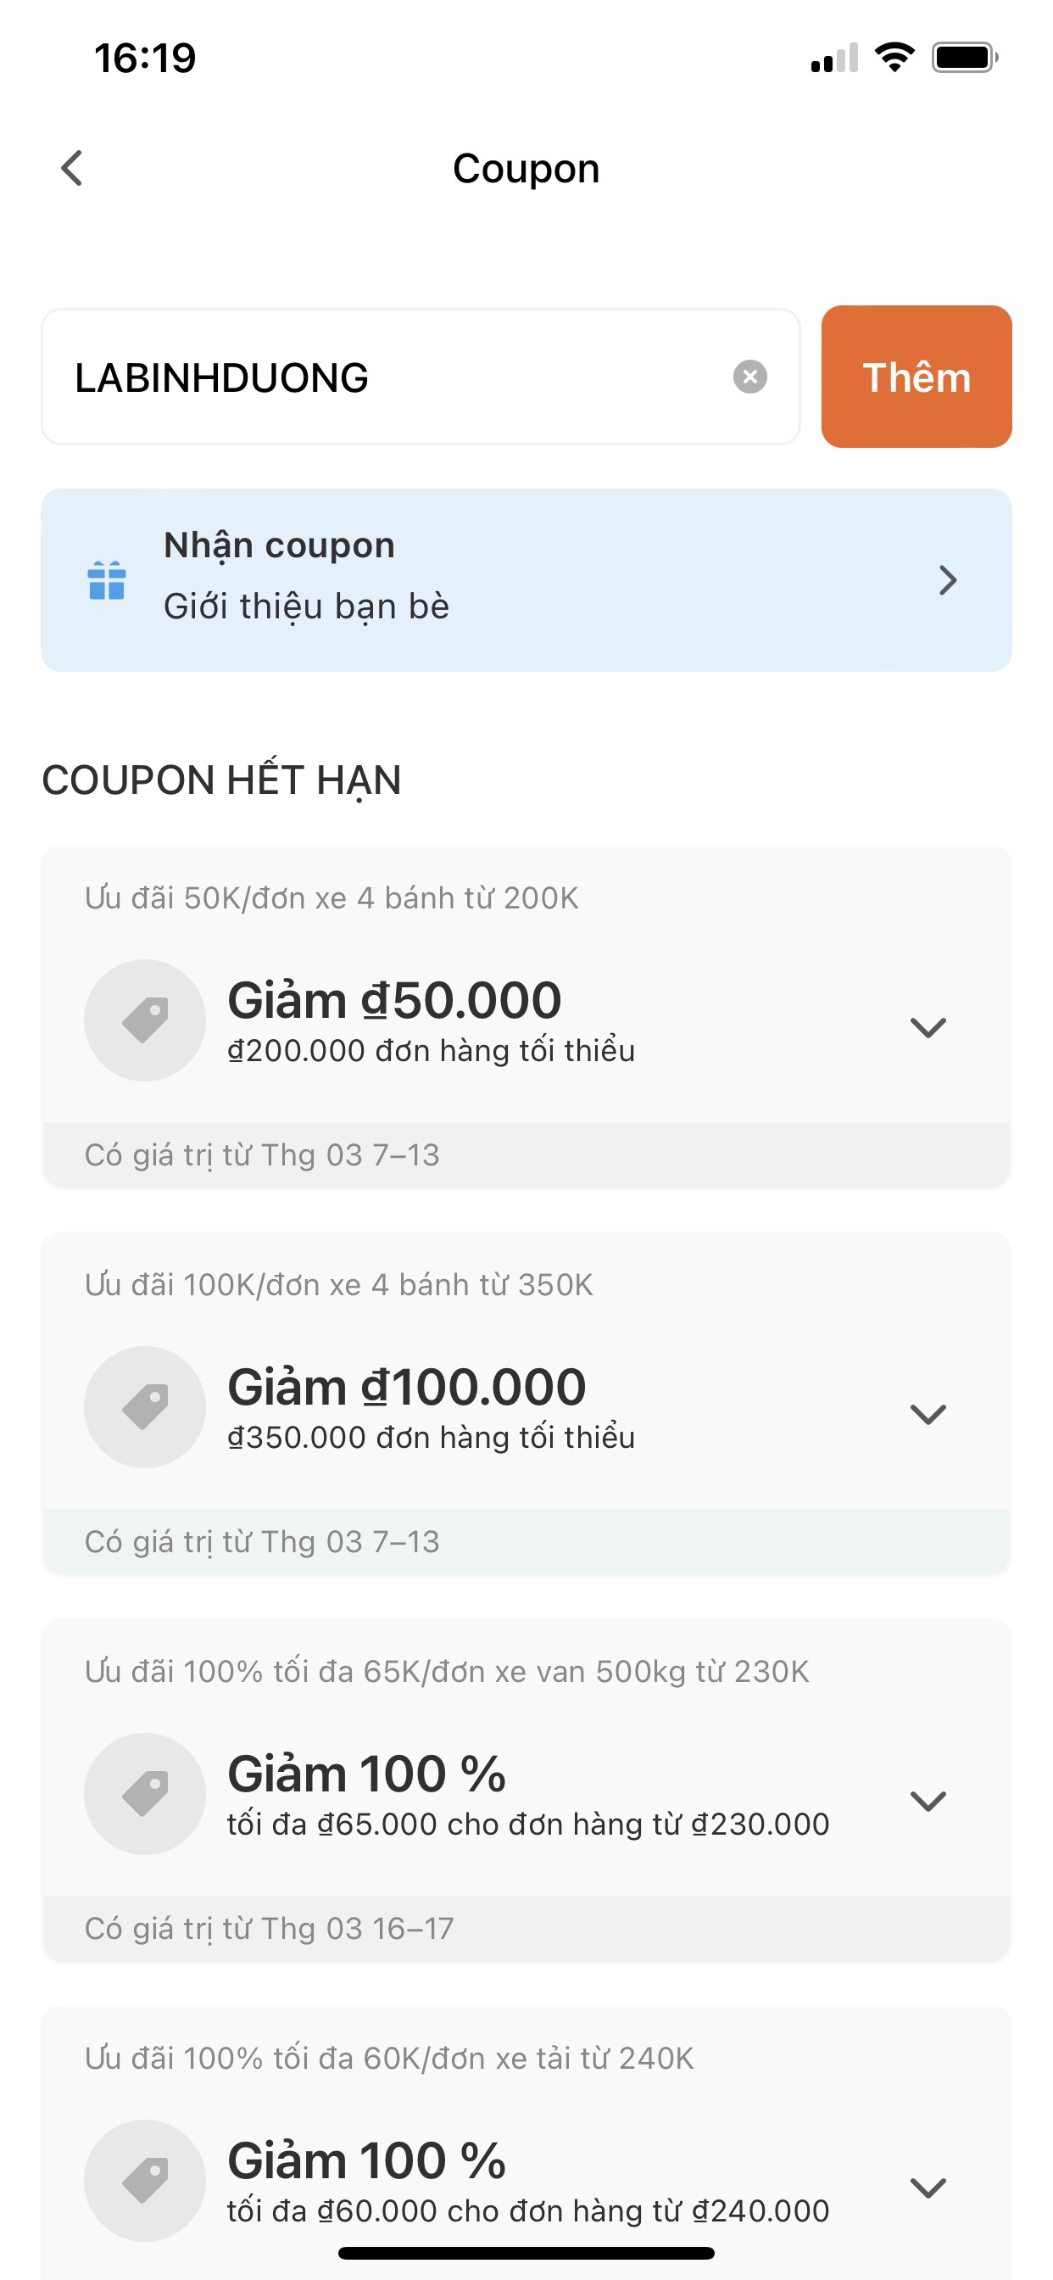Tap the Thêm button
Viewport: 1053px width, 2280px height.
[x=916, y=377]
